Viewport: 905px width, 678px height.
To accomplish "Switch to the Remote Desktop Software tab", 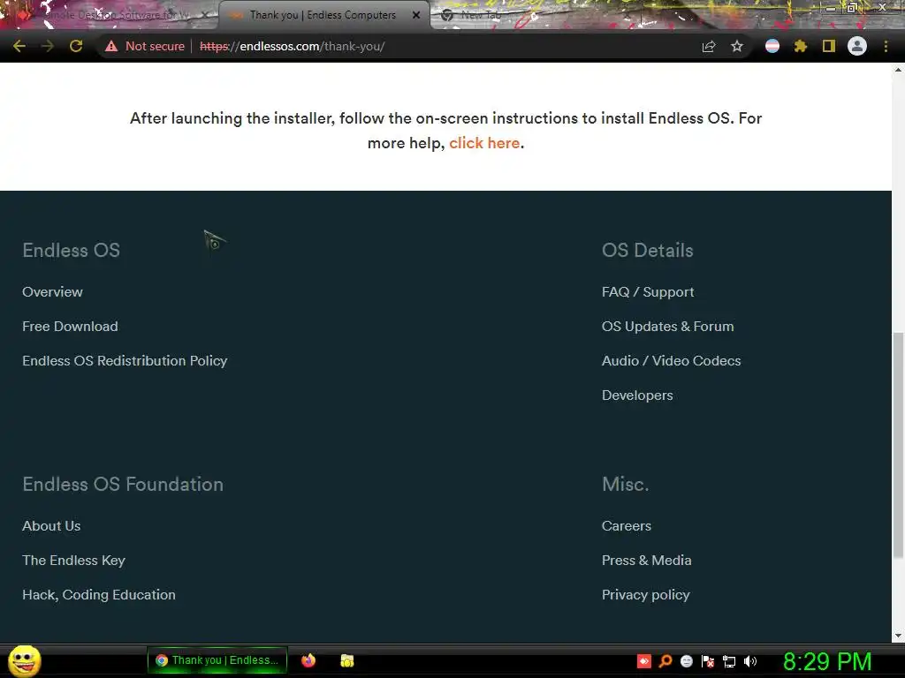I will tap(110, 15).
